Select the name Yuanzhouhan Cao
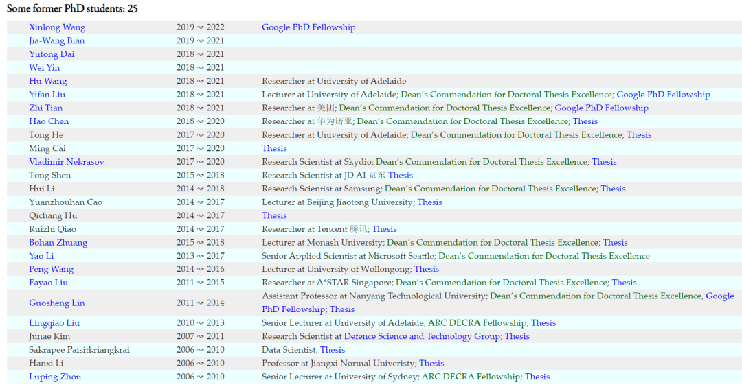 pos(65,202)
